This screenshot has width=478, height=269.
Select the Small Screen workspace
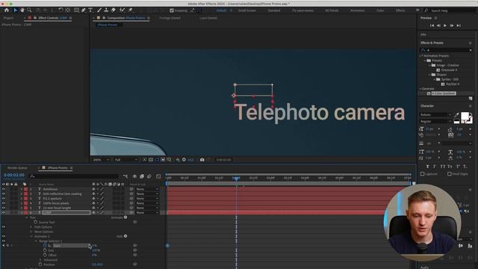pyautogui.click(x=247, y=10)
